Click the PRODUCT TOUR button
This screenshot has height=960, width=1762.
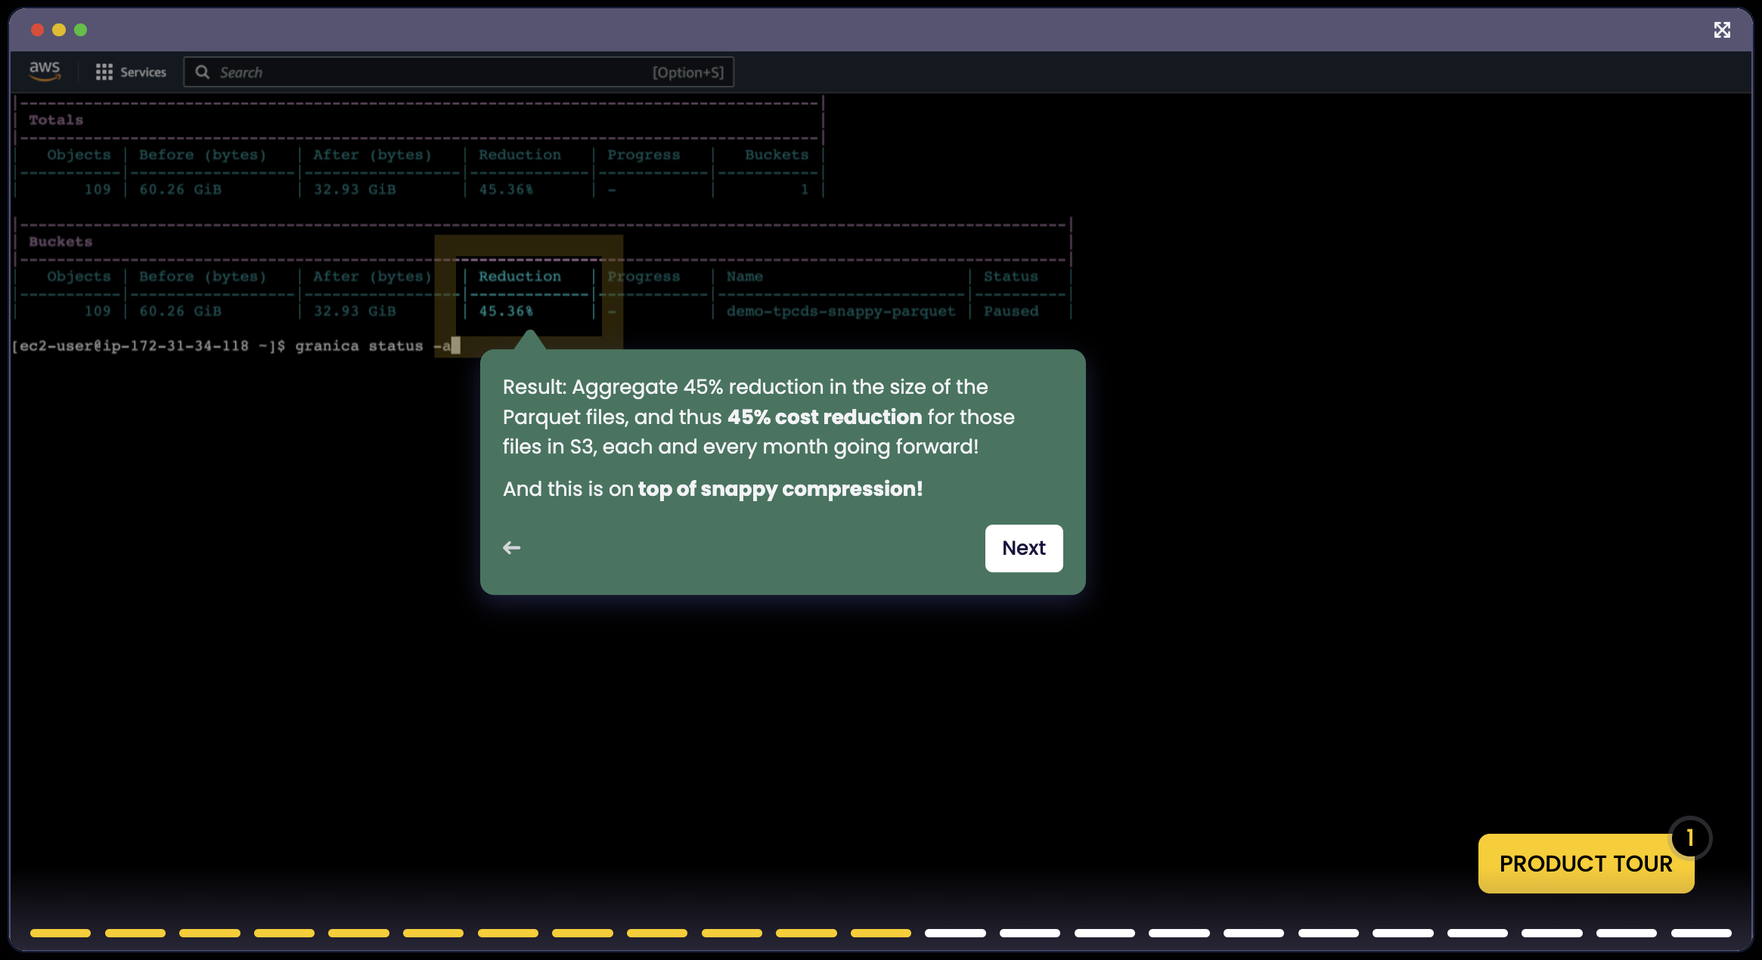click(1586, 863)
